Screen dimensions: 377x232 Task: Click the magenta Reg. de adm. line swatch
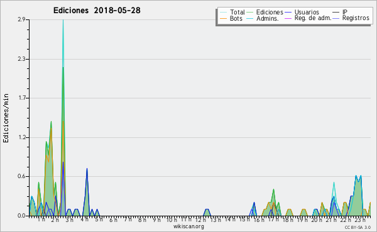coord(288,18)
